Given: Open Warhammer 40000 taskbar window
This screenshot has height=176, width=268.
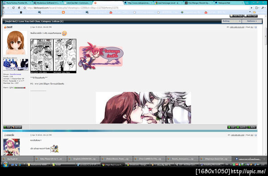Looking at the screenshot, I should point(39,165).
